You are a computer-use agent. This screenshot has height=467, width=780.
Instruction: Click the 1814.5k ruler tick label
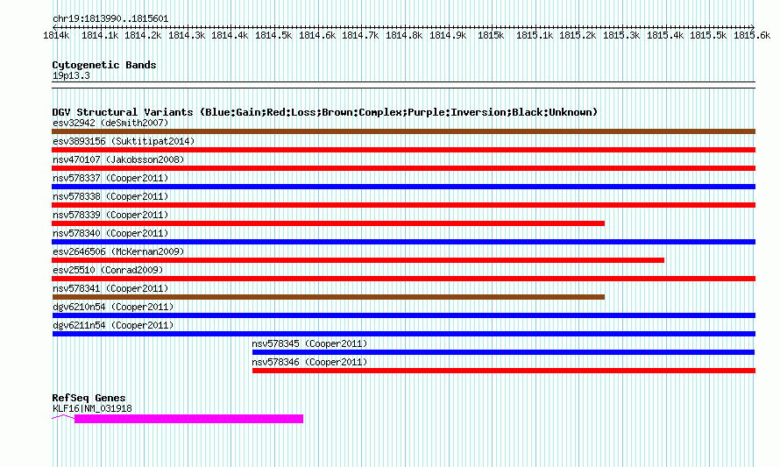274,35
